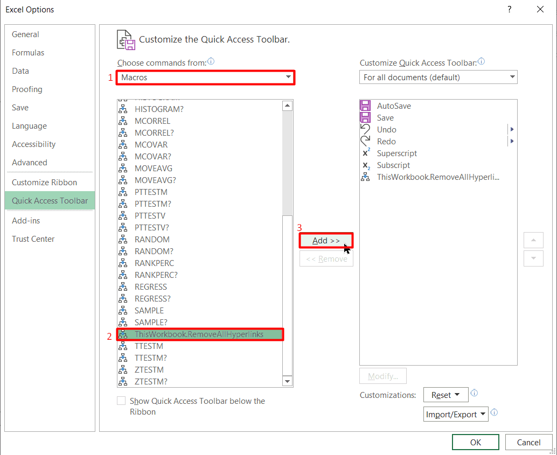
Task: Open the Import/Export dropdown
Action: [456, 414]
